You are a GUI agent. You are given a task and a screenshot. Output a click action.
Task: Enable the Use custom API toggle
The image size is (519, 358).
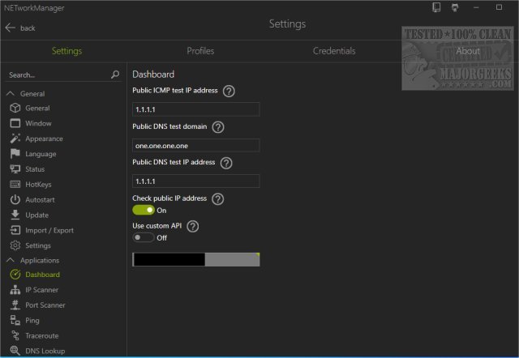pyautogui.click(x=143, y=237)
